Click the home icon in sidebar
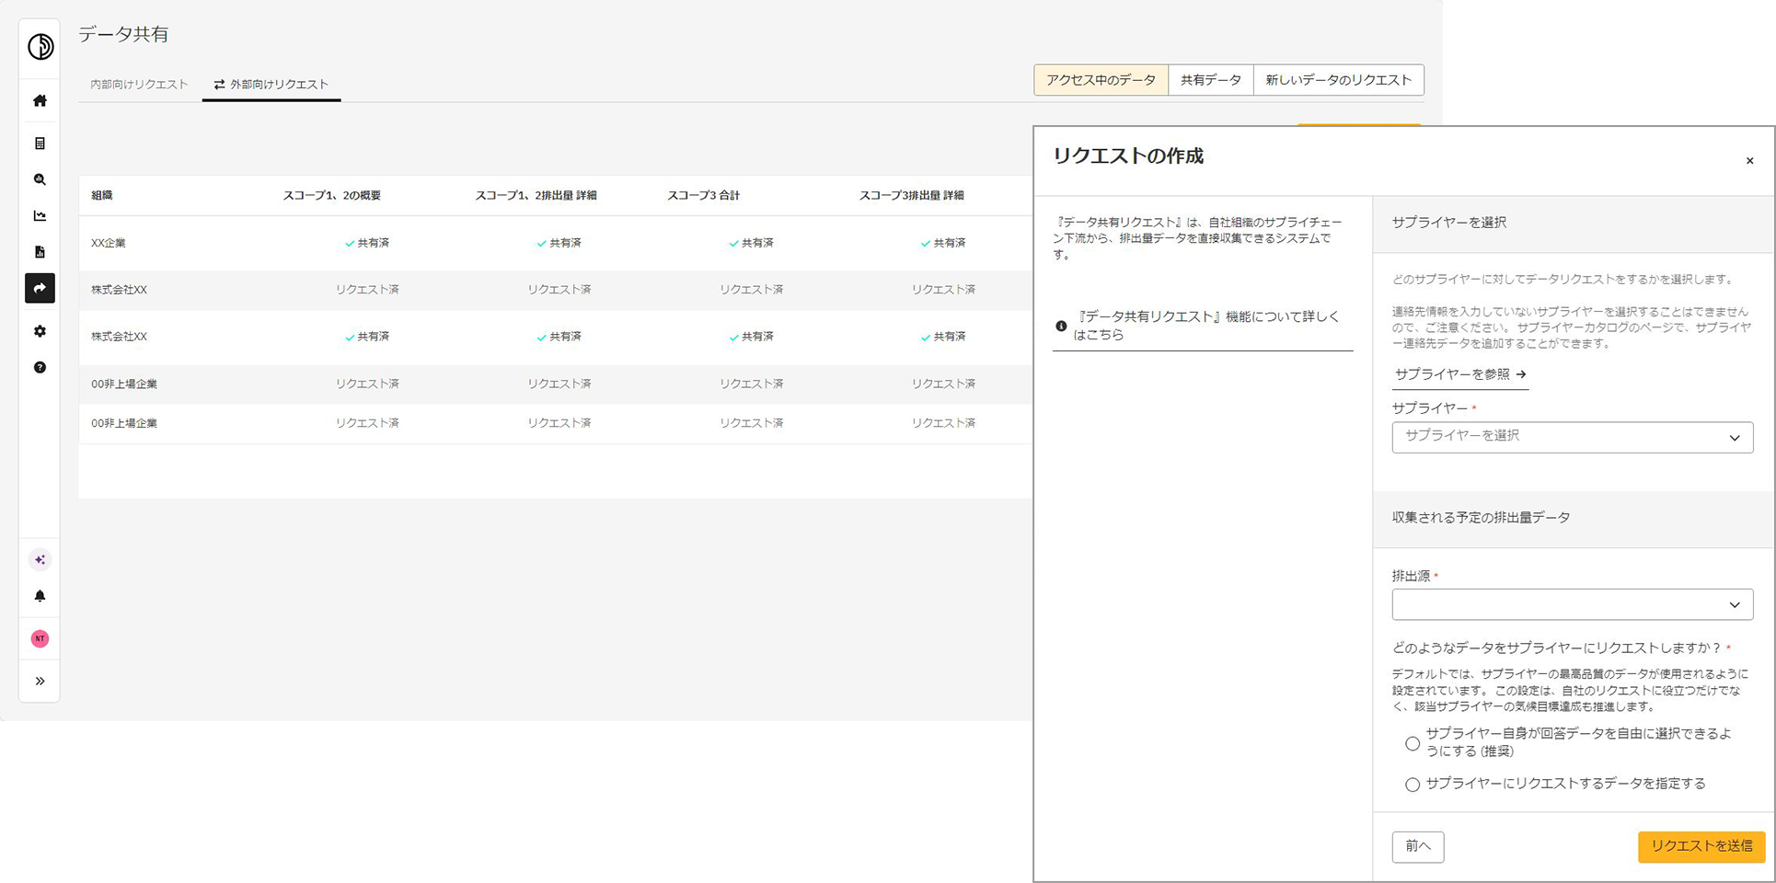This screenshot has height=883, width=1776. 40,101
